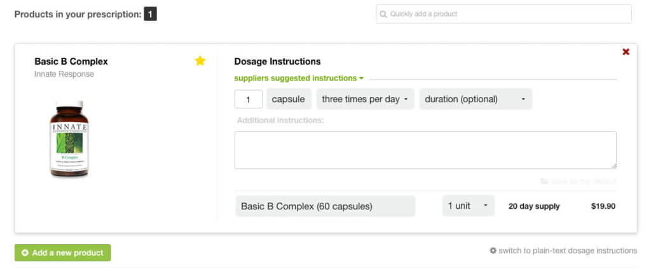Click the product count badge showing 1

point(150,13)
